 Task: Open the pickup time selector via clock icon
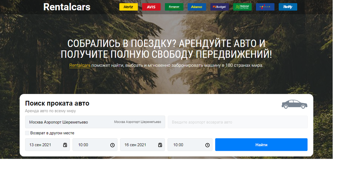(112, 144)
